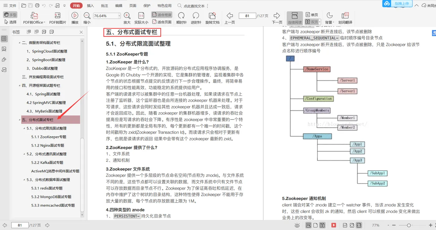Jump to bookmark 5.2.2 Kafka面试专题
The height and width of the screenshot is (230, 436).
coord(47,162)
